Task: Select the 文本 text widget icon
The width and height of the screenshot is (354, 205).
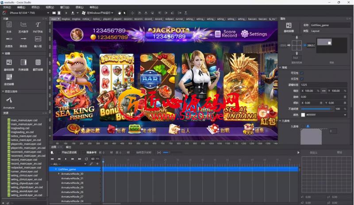Action: point(9,24)
